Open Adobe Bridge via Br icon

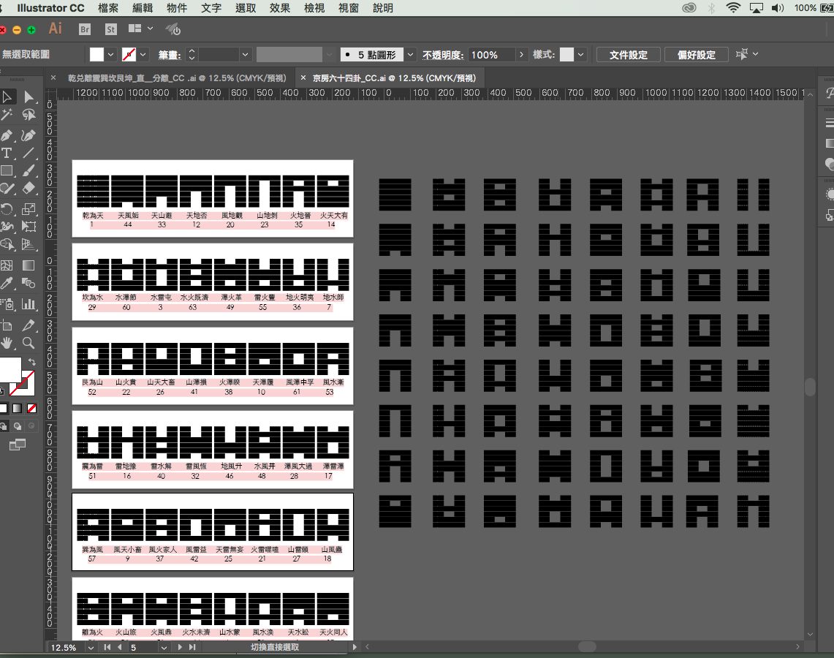tap(85, 30)
